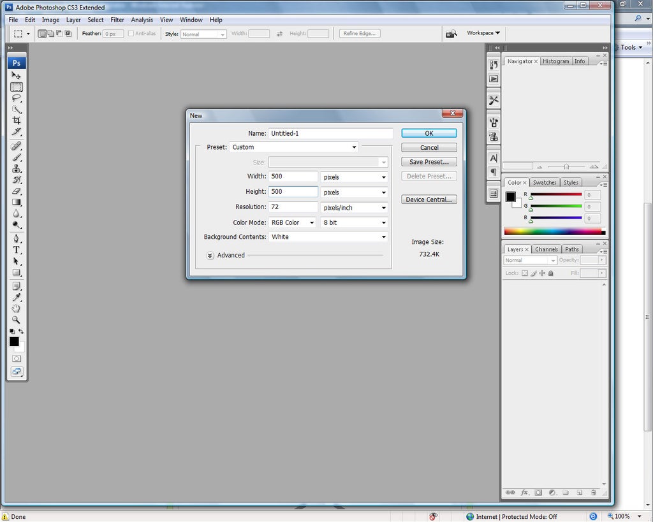Select the Eraser tool
Viewport: 653px width, 522px height.
coord(16,191)
